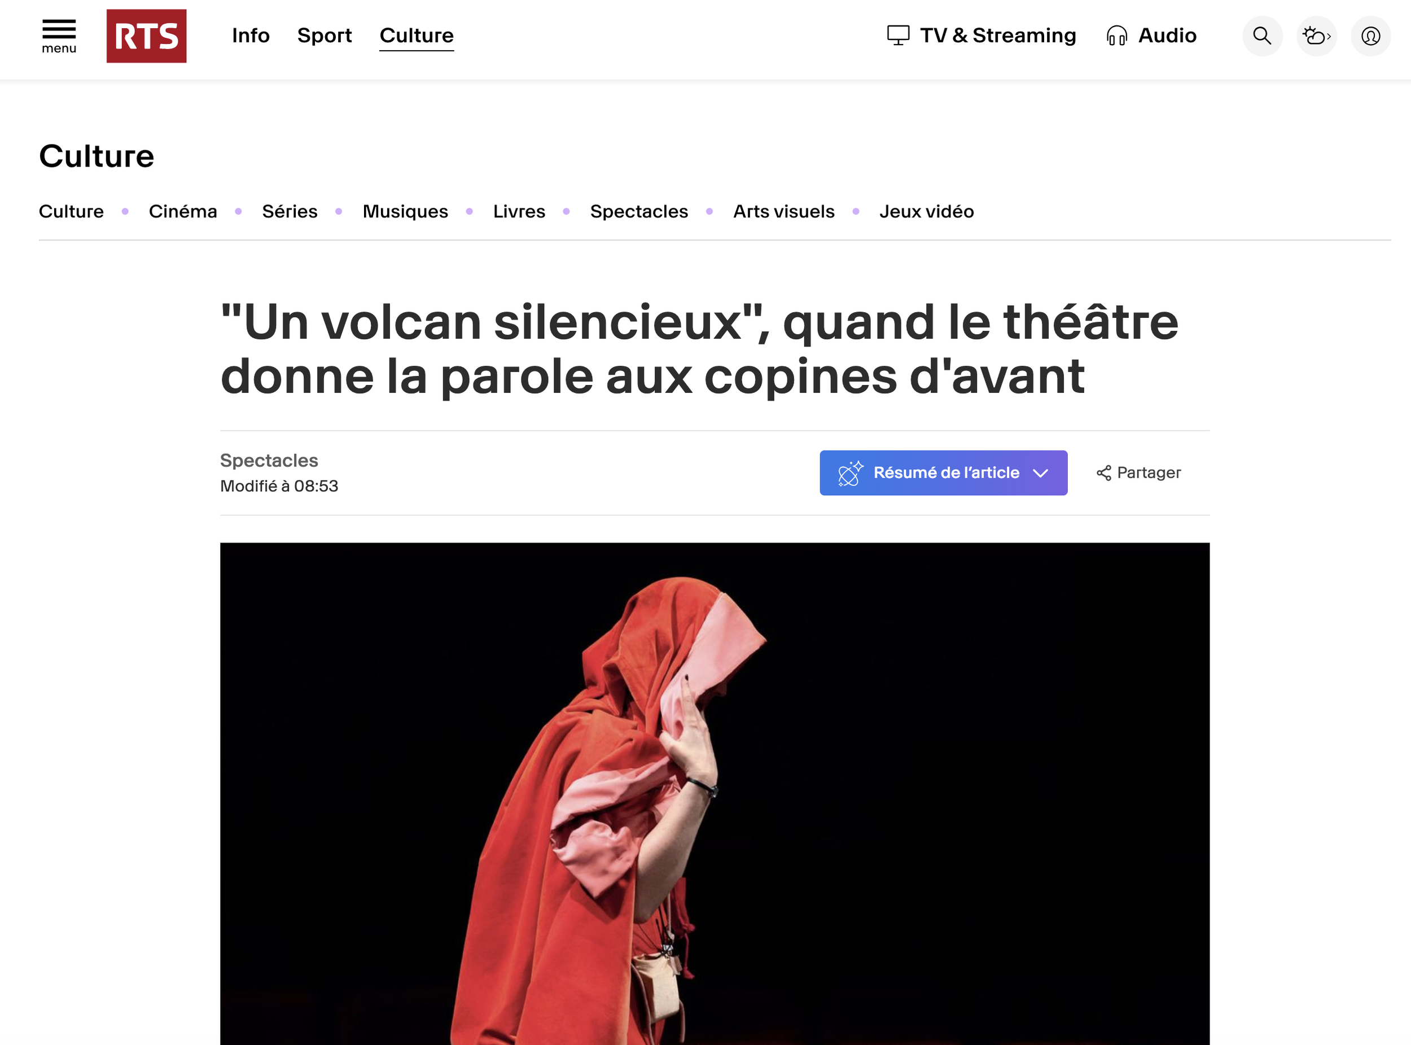Image resolution: width=1411 pixels, height=1045 pixels.
Task: Open the user account icon
Action: pyautogui.click(x=1370, y=36)
